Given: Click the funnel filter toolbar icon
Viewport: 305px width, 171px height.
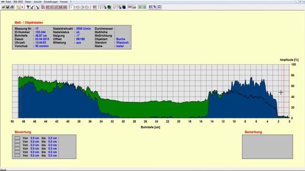Looking at the screenshot, I should click(x=28, y=7).
